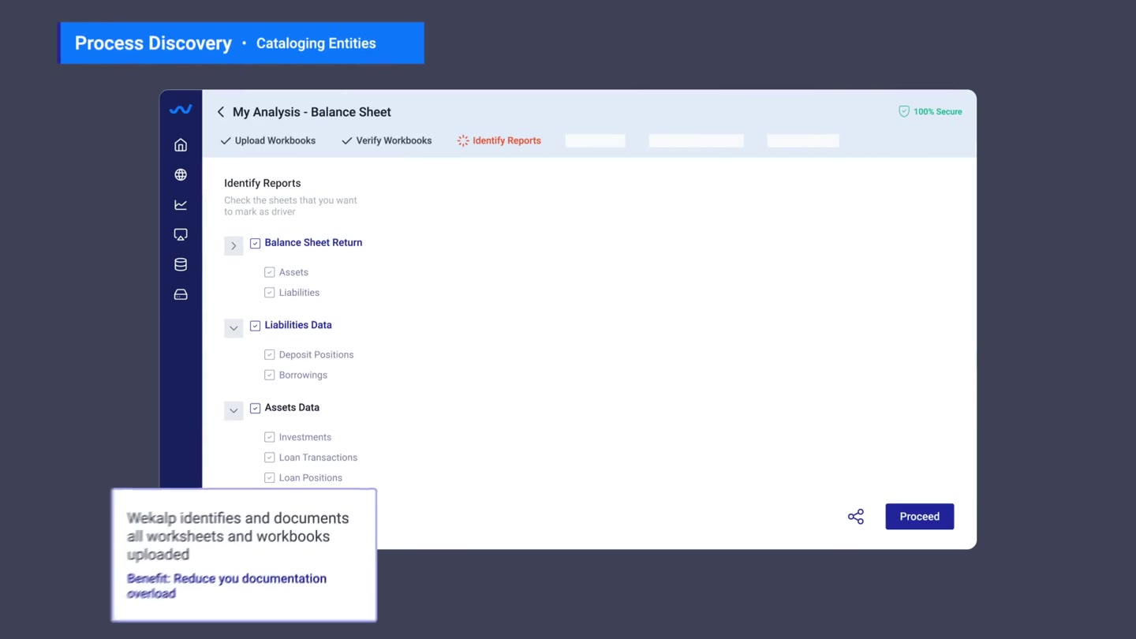The width and height of the screenshot is (1136, 639).
Task: Toggle the Balance Sheet Return checkbox
Action: tap(255, 244)
